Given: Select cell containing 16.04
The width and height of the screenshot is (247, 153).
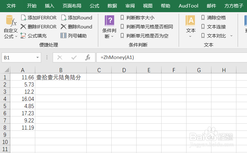Looking at the screenshot, I should click(x=23, y=99).
